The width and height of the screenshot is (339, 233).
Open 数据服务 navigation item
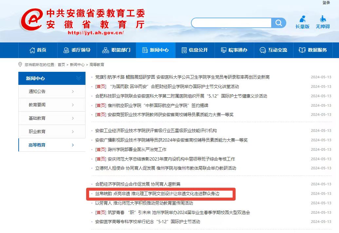(x=313, y=50)
